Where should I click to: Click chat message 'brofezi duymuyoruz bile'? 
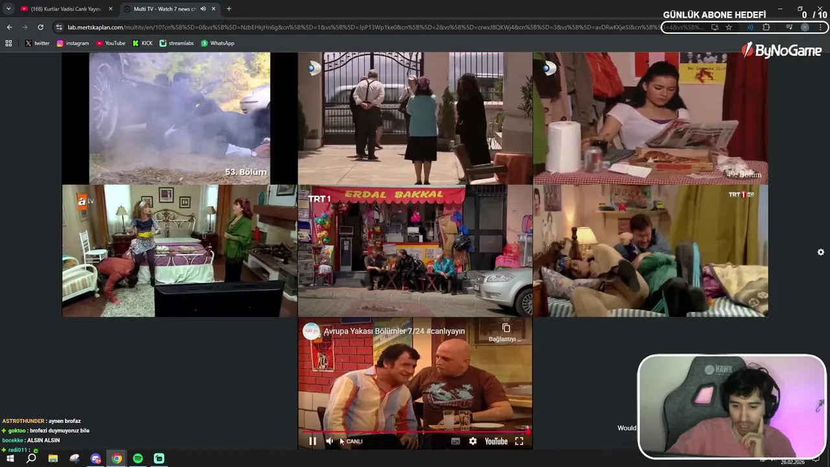[60, 431]
